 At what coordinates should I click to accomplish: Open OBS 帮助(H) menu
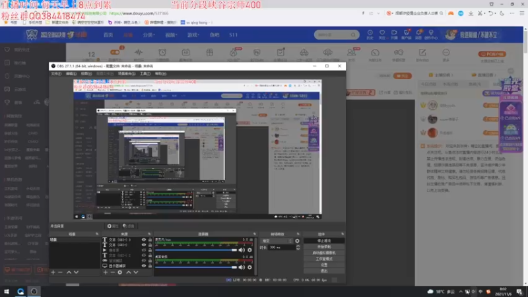point(160,73)
